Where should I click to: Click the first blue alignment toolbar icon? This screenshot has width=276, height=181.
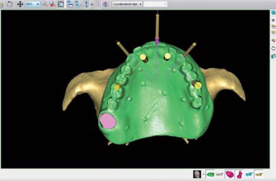70,4
